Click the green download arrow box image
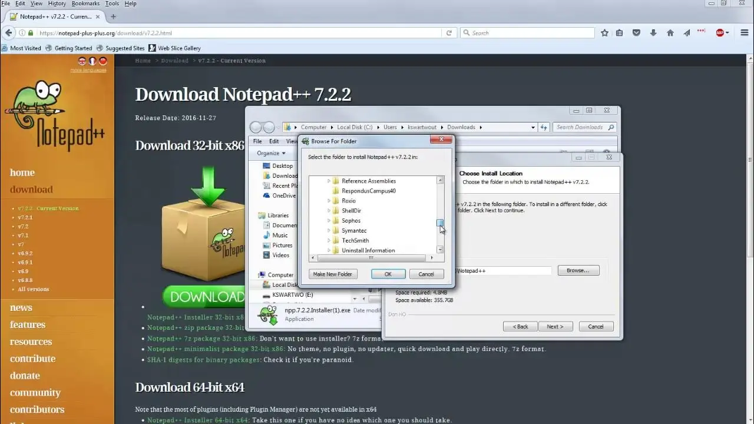Image resolution: width=754 pixels, height=424 pixels. pyautogui.click(x=204, y=224)
